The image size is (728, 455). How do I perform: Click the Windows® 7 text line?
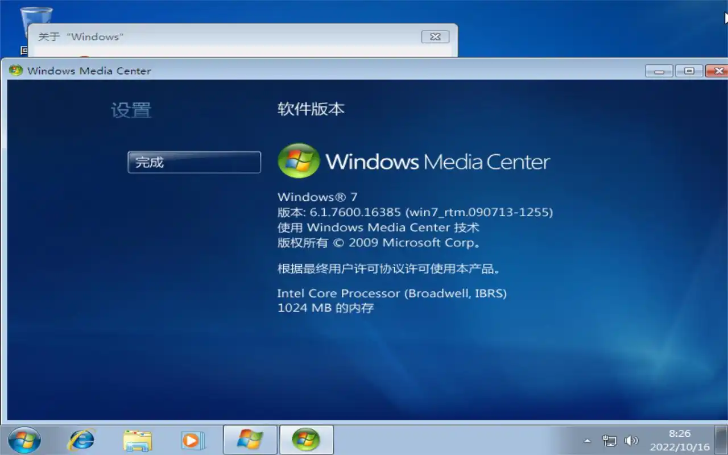tap(317, 197)
